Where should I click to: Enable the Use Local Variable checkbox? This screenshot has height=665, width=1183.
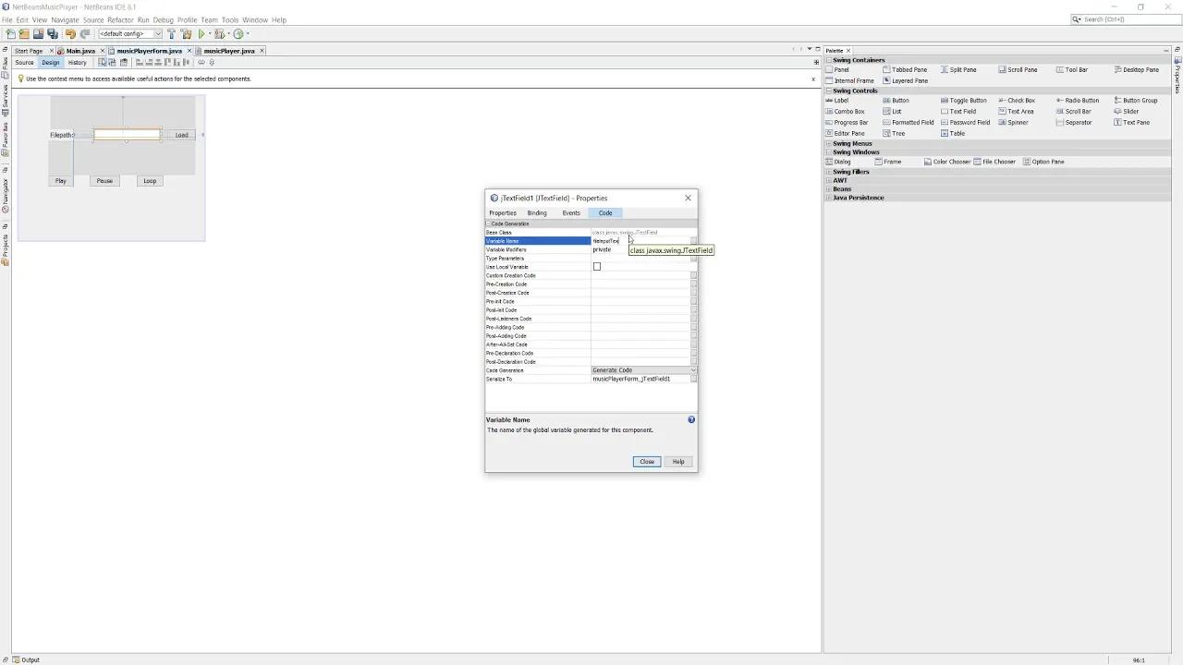point(597,266)
